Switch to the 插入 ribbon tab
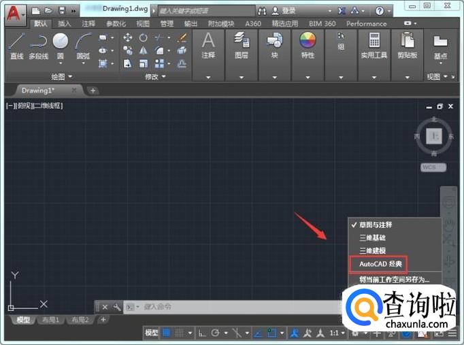 (65, 23)
